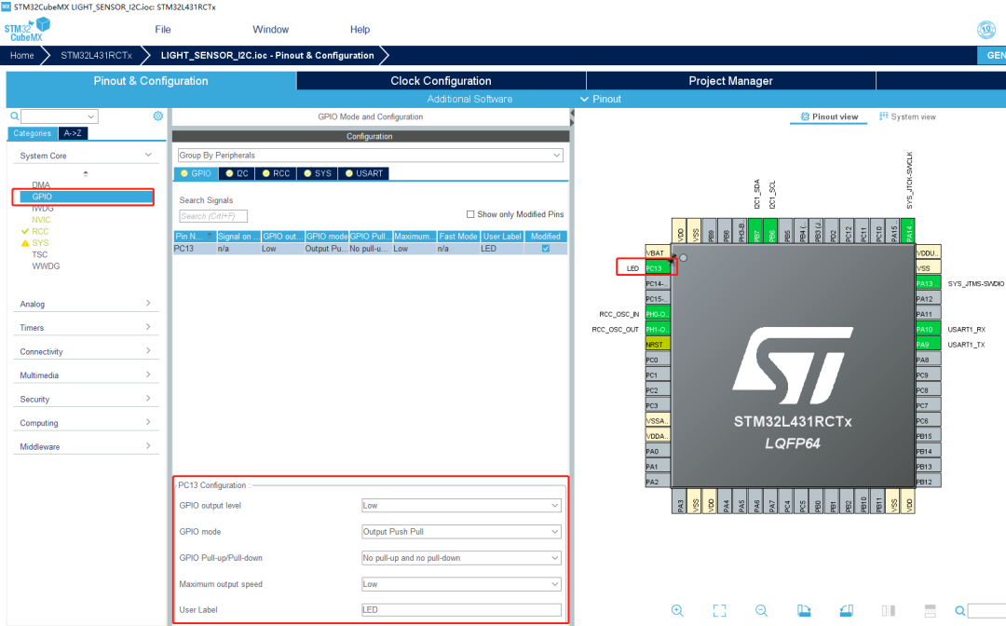
Task: Click the STM32L431RCTx breadcrumb
Action: click(96, 56)
